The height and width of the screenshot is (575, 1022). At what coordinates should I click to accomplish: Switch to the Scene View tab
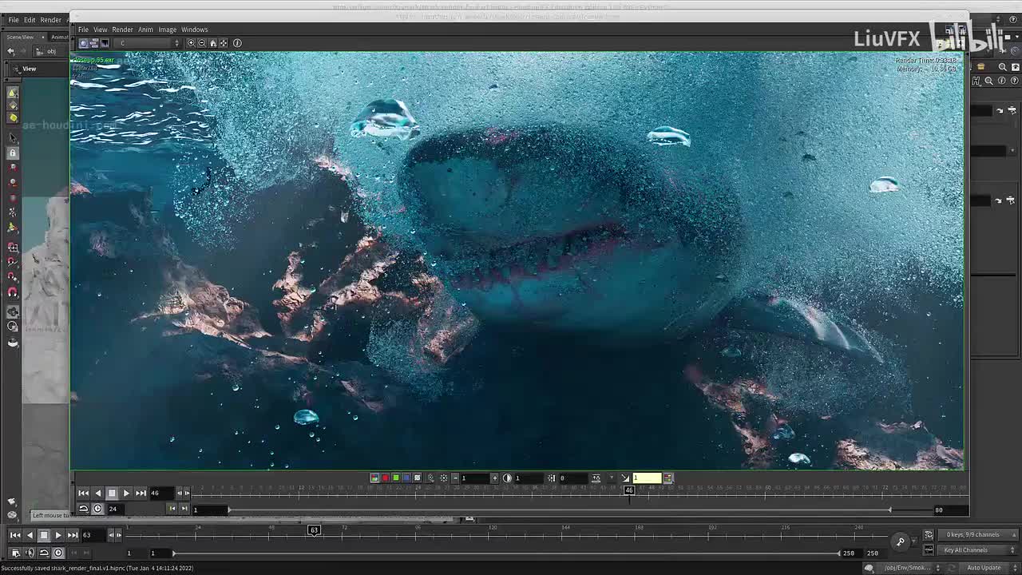pyautogui.click(x=21, y=37)
